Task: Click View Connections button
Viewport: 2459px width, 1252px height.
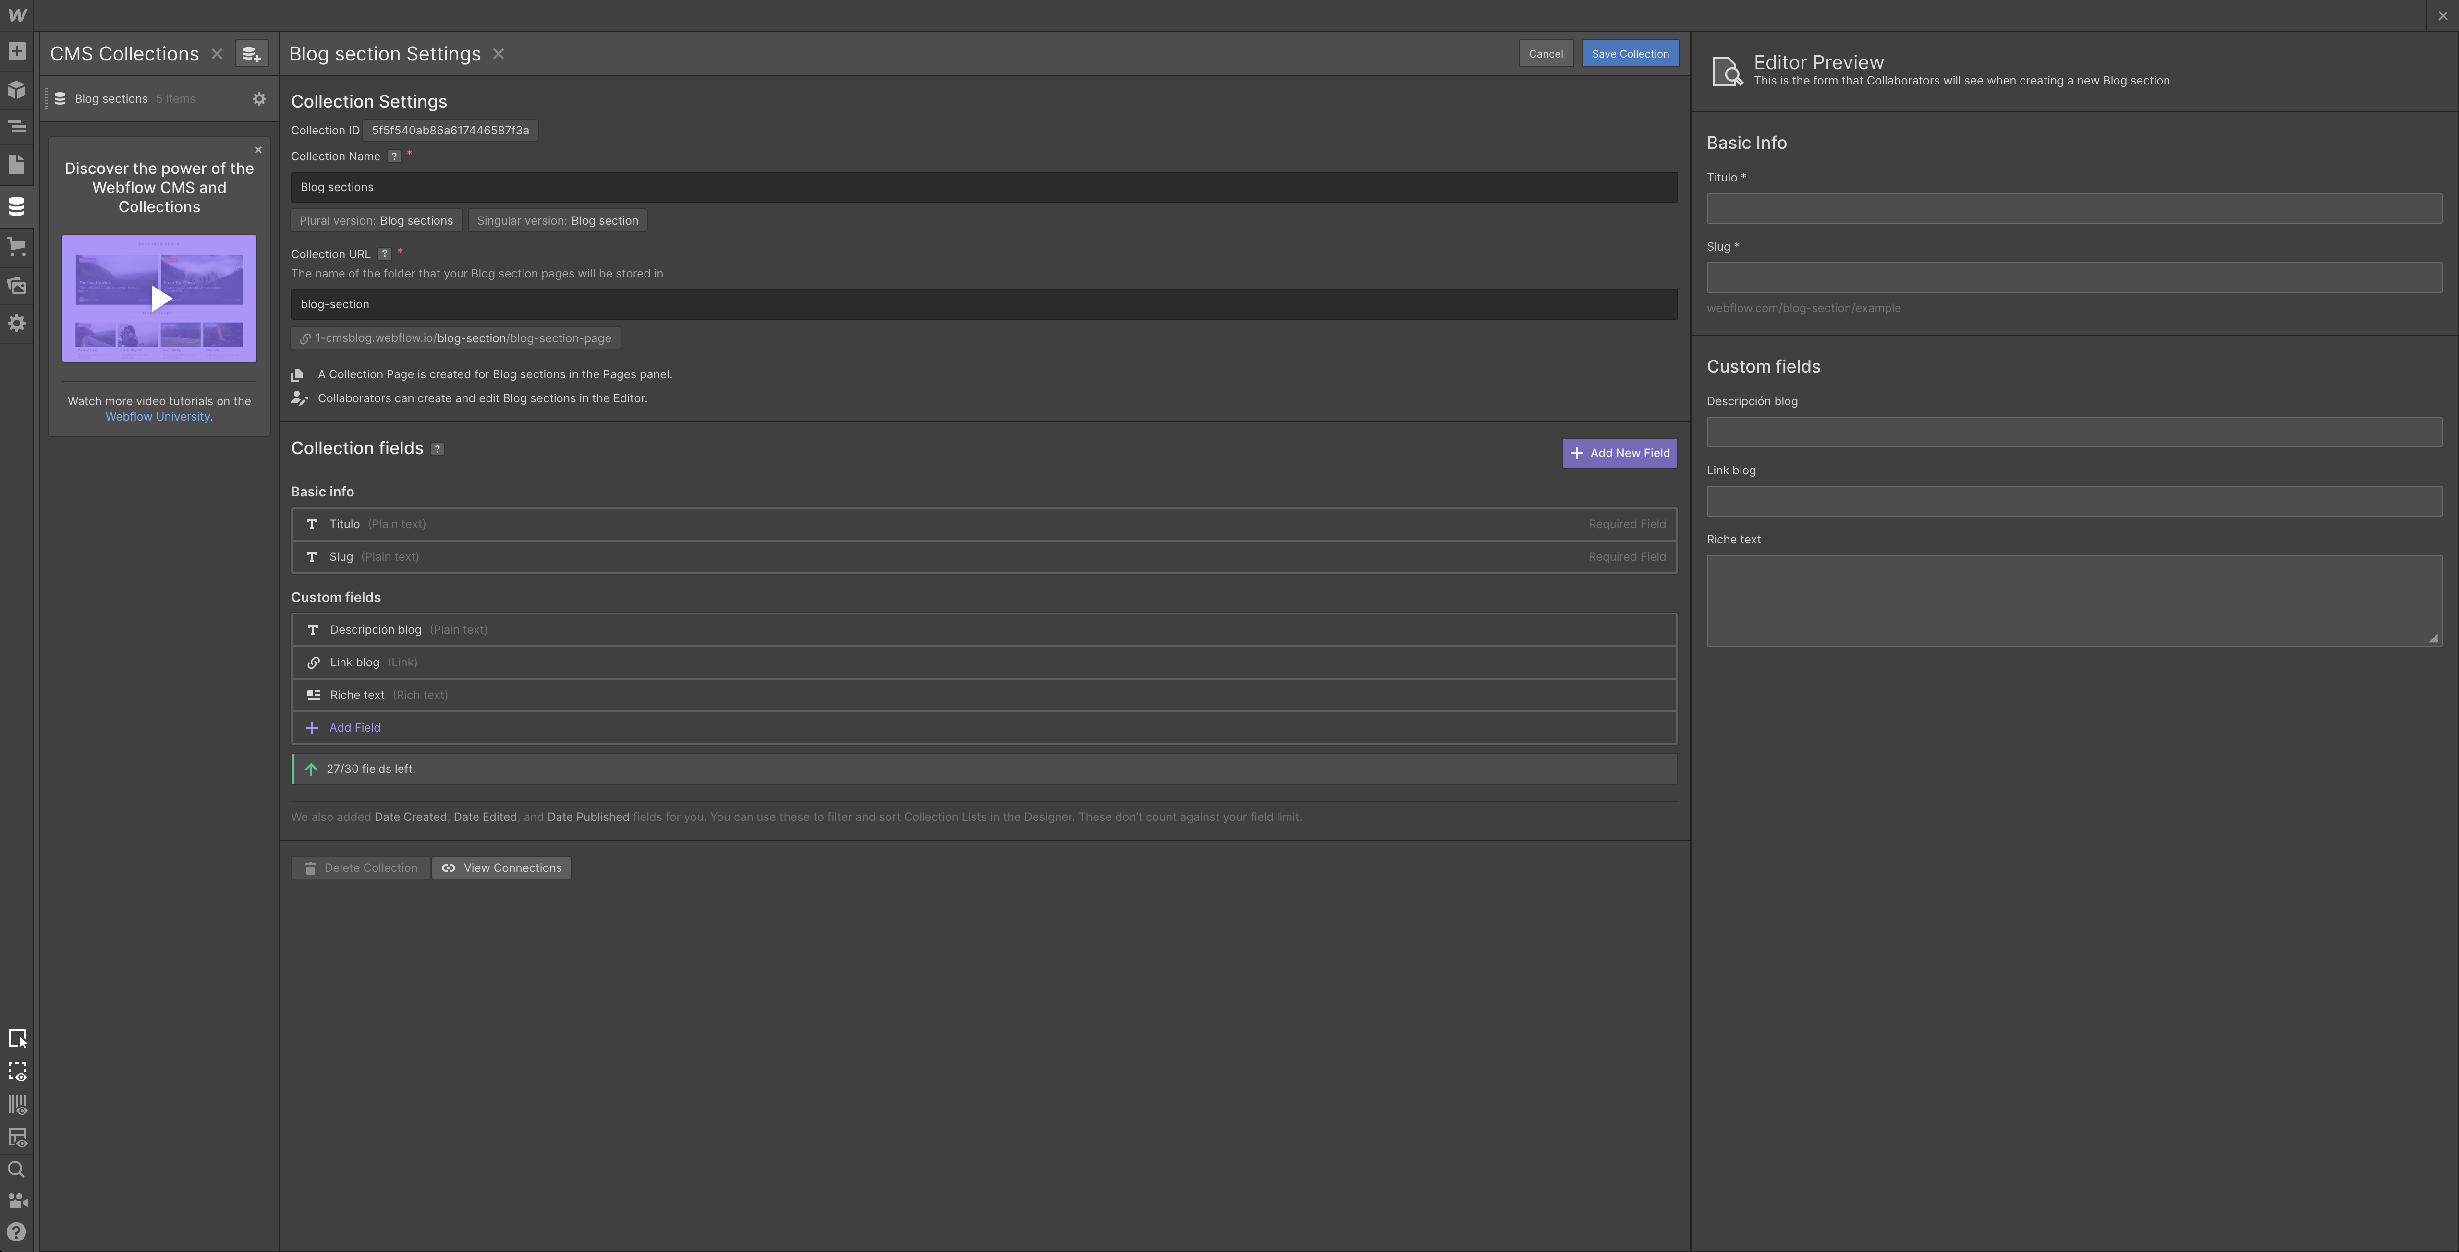Action: [x=501, y=868]
